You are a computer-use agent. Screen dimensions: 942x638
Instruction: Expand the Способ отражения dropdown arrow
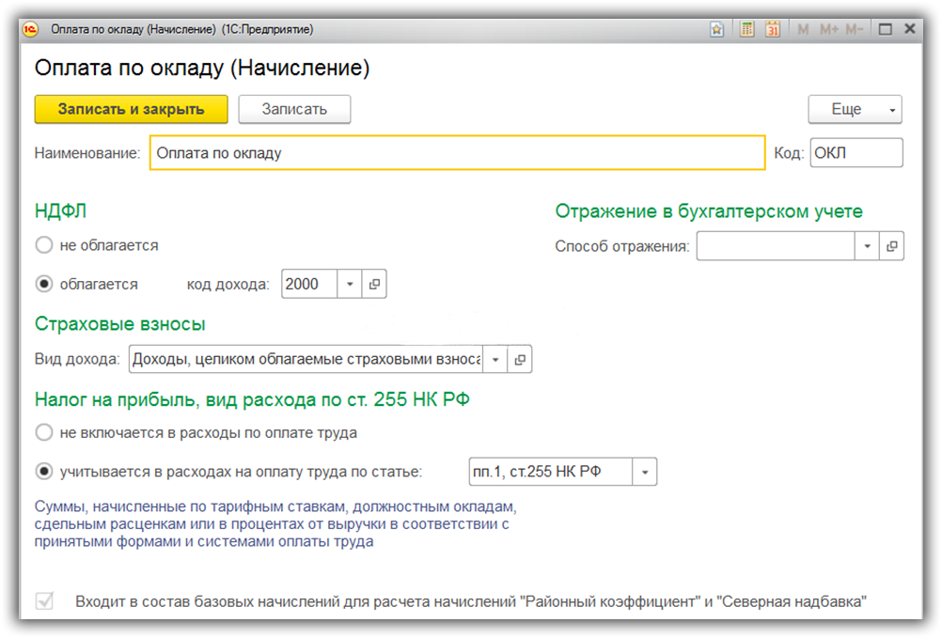867,246
